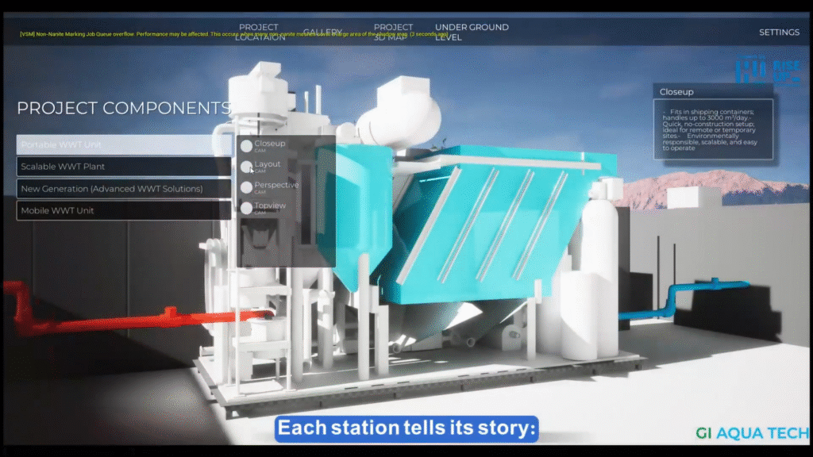813x457 pixels.
Task: Open the Settings menu
Action: [779, 33]
